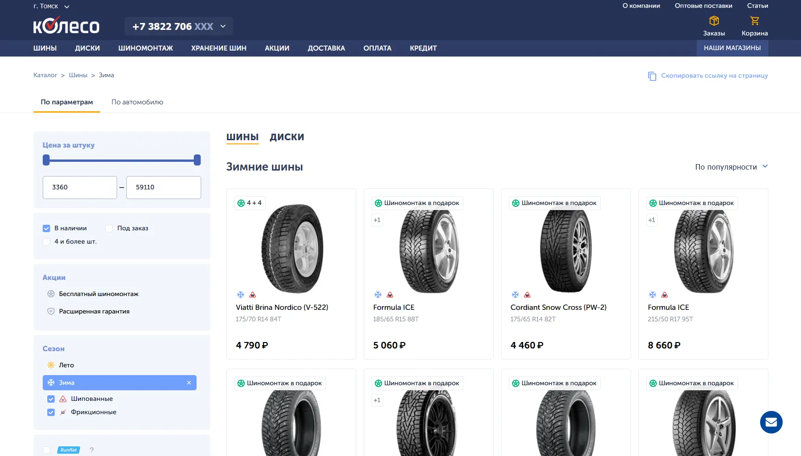
Task: Open the ДИСКИ main menu item
Action: [87, 48]
